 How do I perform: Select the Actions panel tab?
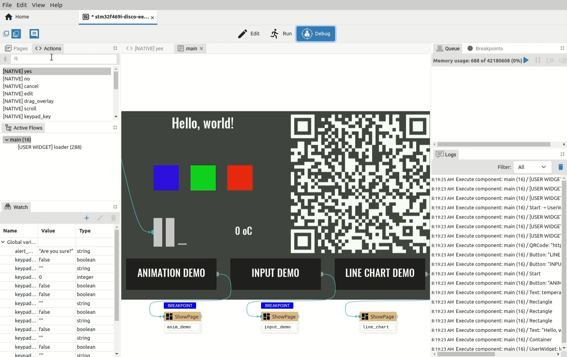click(48, 48)
